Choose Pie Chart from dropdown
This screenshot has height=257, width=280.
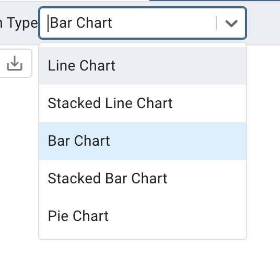coord(143,216)
